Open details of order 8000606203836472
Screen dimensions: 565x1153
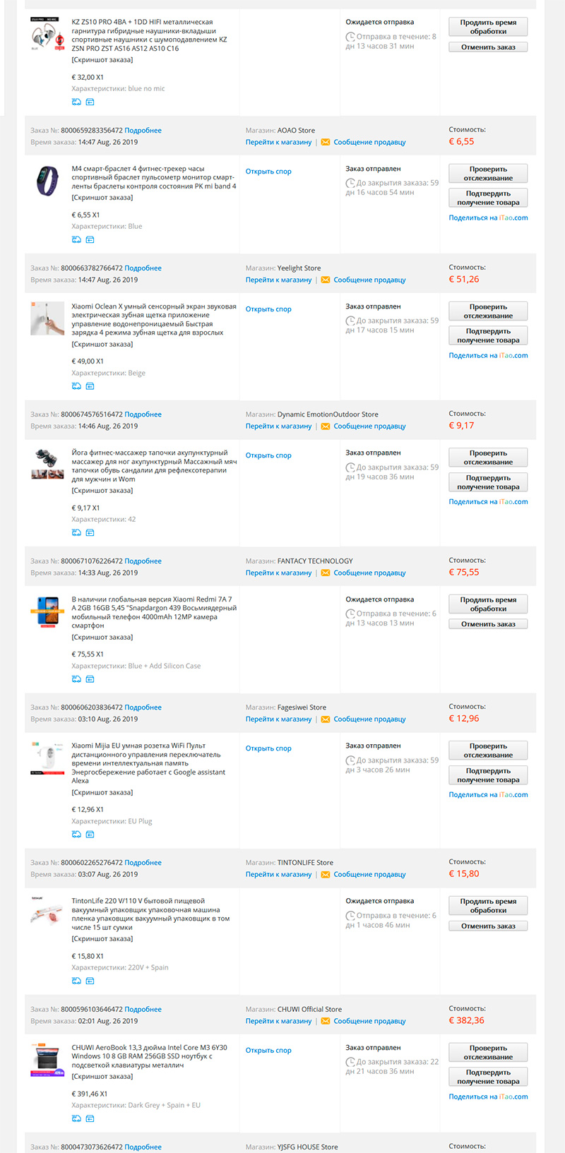[x=143, y=707]
